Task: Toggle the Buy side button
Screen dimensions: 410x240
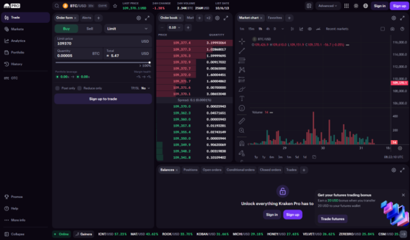Action: (66, 29)
